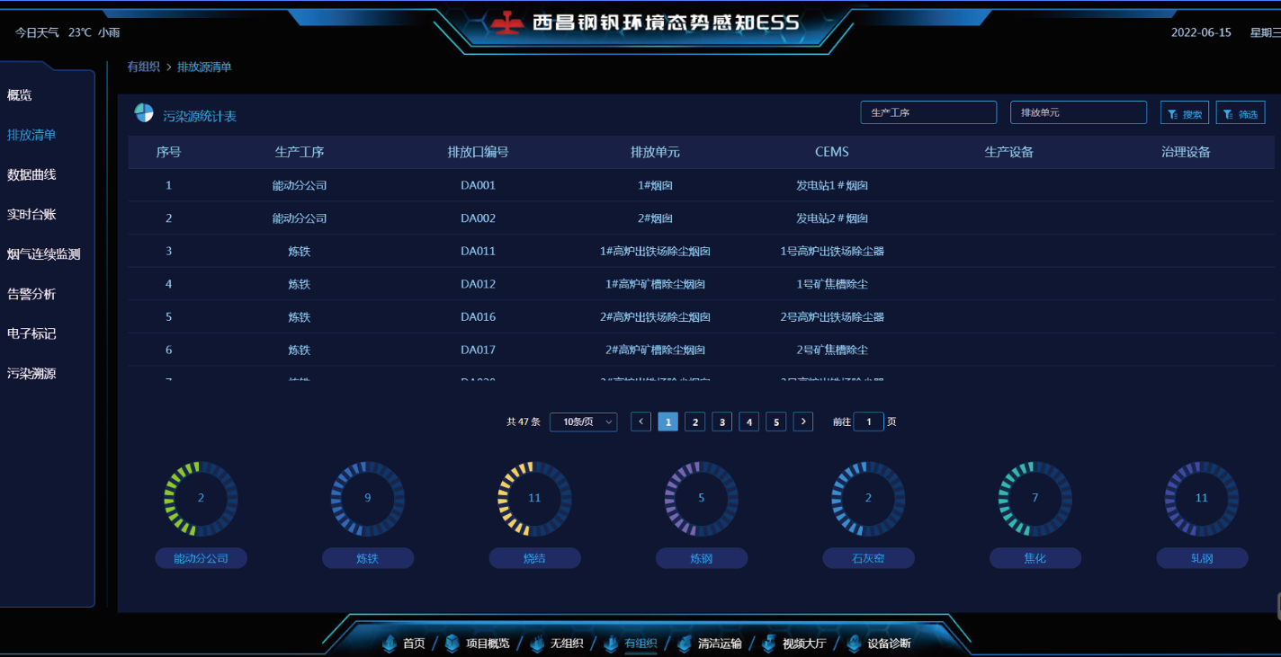Switch to the 告警分析 section

(x=32, y=293)
